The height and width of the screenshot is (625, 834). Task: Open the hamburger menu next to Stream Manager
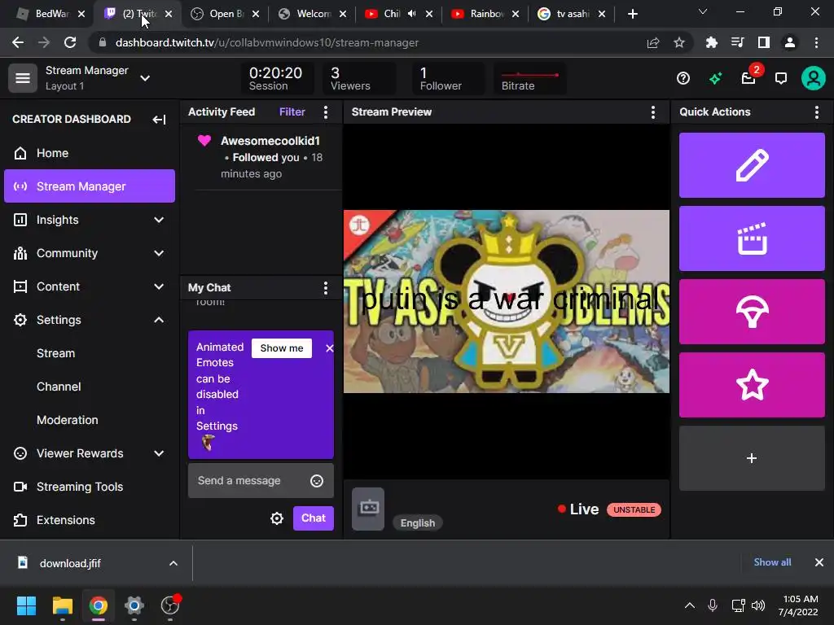point(22,78)
